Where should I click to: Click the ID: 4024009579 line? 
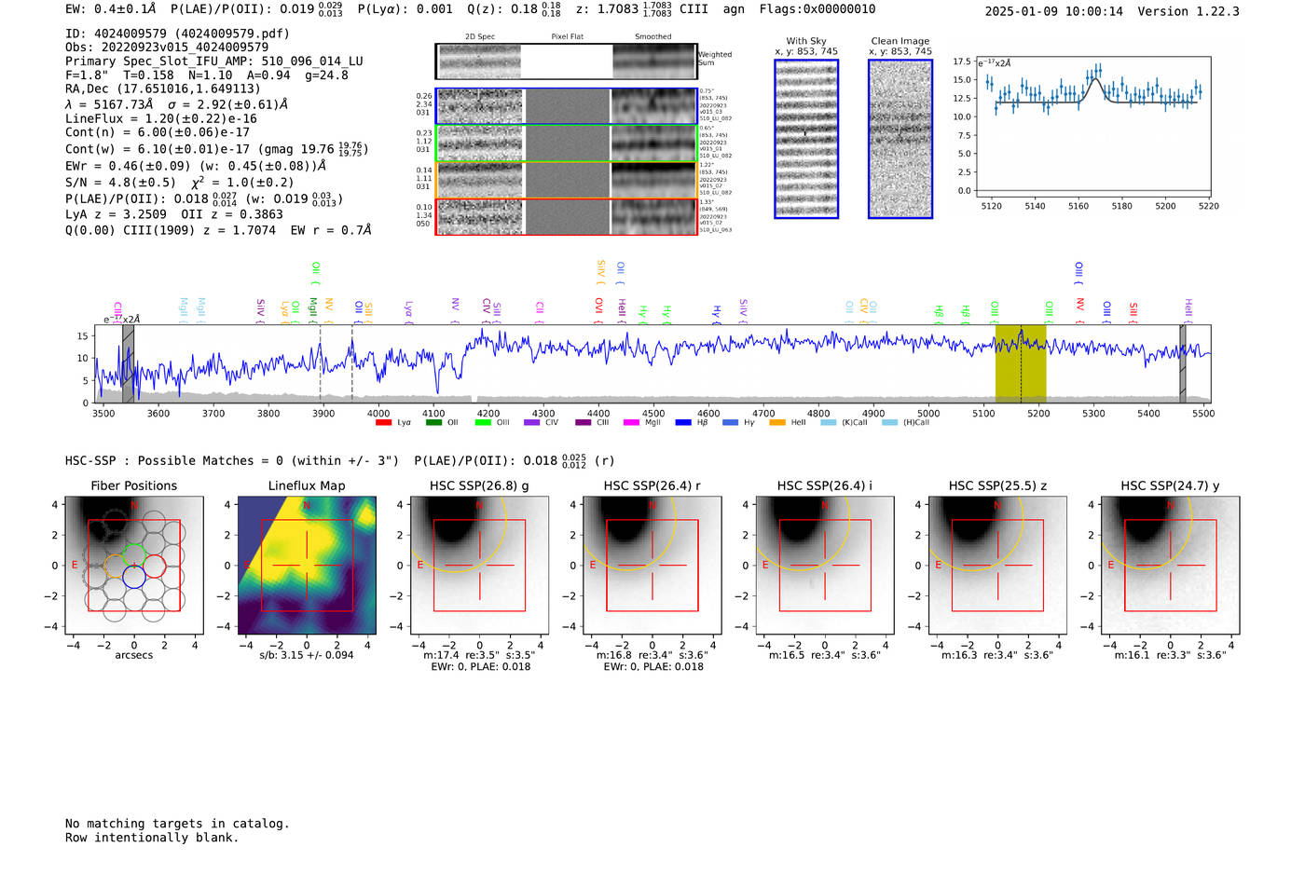click(178, 34)
